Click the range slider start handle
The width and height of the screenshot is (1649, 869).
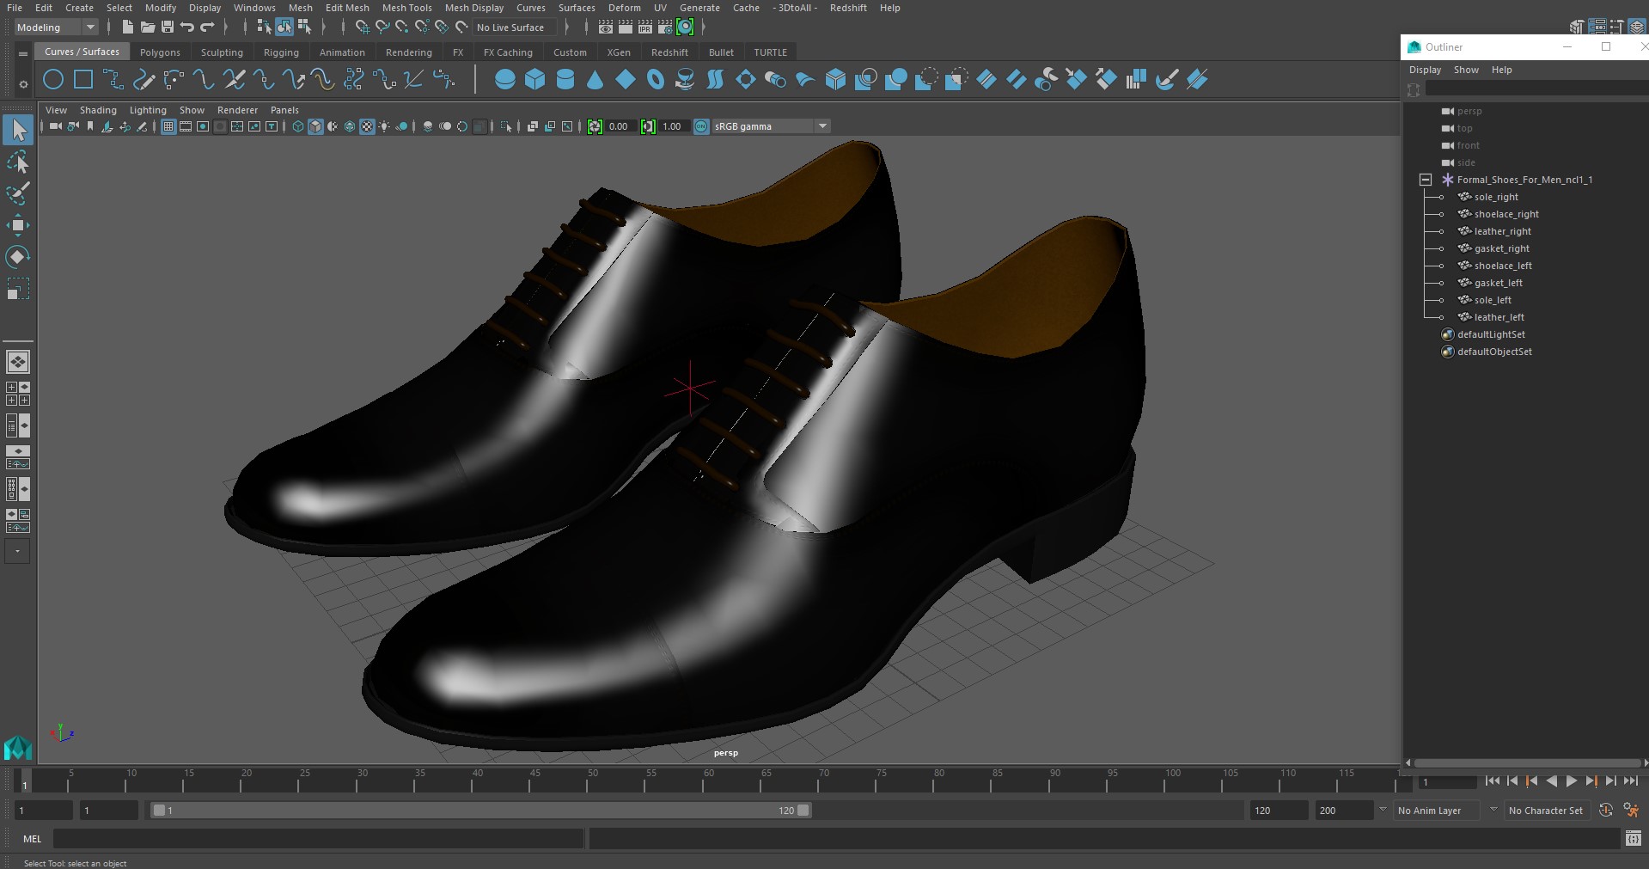point(159,810)
